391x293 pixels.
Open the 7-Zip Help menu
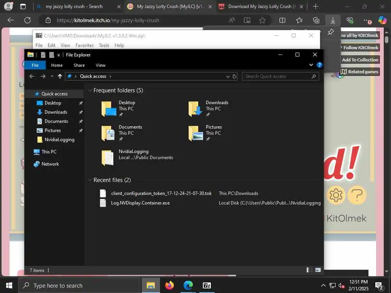click(119, 45)
